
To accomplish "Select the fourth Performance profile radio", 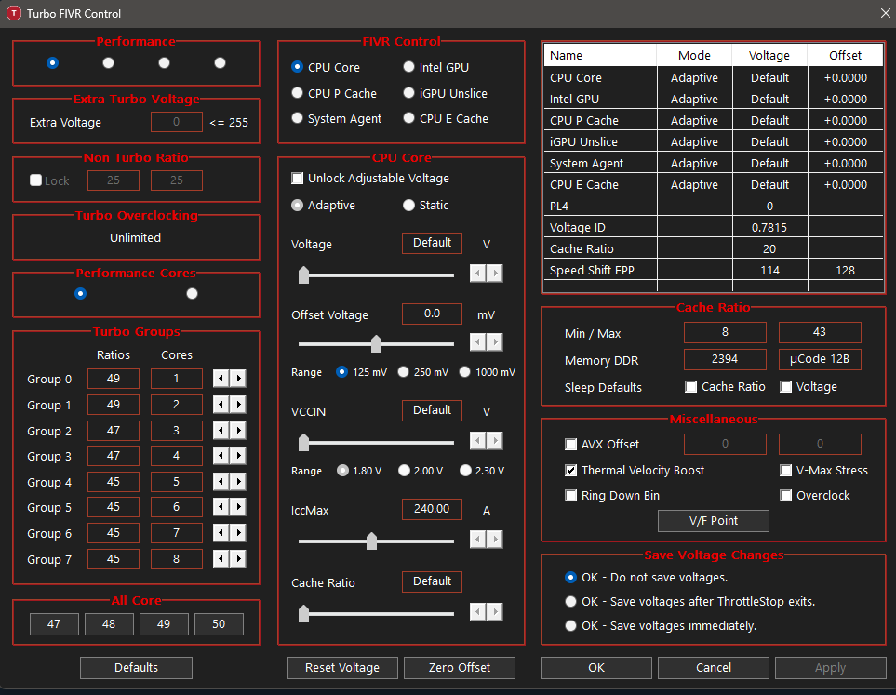I will coord(220,63).
